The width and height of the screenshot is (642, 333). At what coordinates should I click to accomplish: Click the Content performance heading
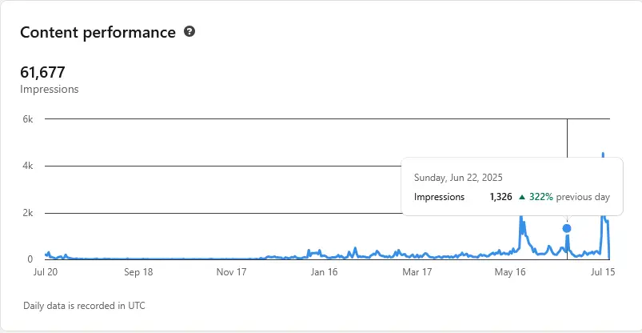pyautogui.click(x=98, y=33)
